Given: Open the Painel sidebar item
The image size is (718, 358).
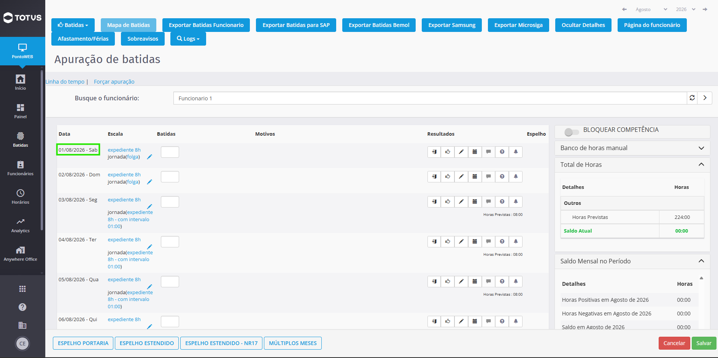Looking at the screenshot, I should click(x=21, y=111).
